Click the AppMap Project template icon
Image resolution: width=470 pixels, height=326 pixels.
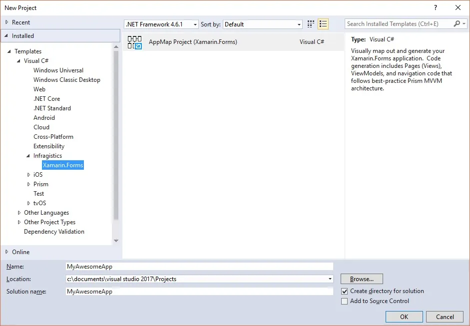click(x=134, y=42)
